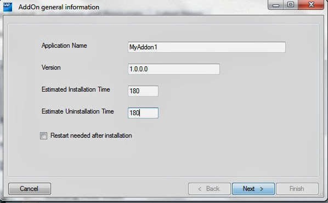Click the disabled Back button
Viewport: 328px width, 203px height.
[209, 189]
